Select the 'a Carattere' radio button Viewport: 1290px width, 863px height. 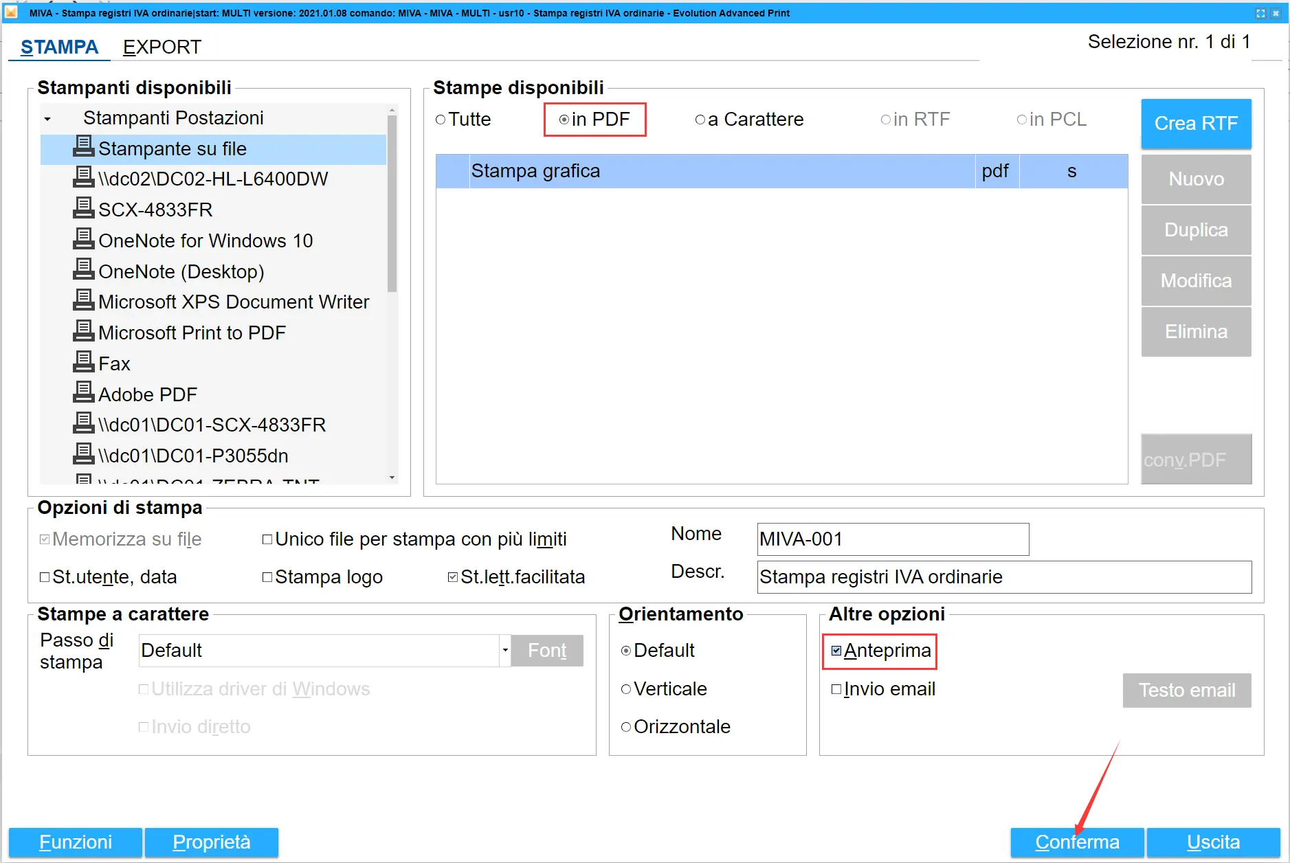tap(700, 120)
